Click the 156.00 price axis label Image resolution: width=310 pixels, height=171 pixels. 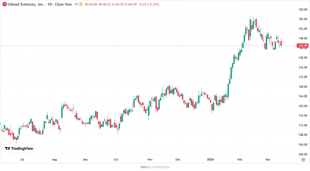point(303,19)
